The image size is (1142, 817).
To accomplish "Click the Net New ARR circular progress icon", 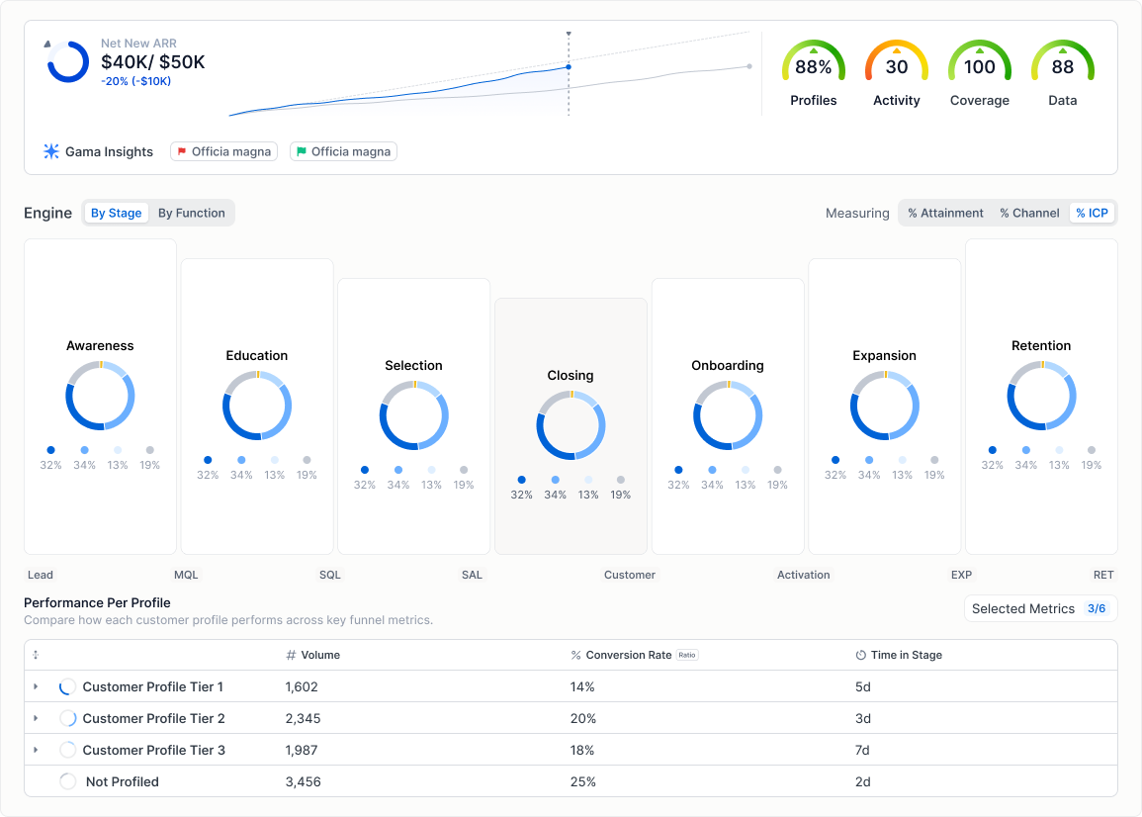I will point(67,61).
